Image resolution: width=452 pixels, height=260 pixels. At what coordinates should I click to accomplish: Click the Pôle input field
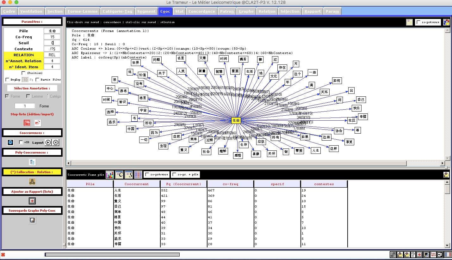[x=52, y=31]
